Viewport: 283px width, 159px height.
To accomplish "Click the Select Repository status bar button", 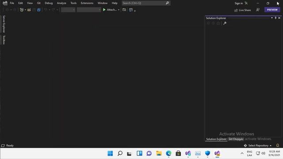I will 258,145.
